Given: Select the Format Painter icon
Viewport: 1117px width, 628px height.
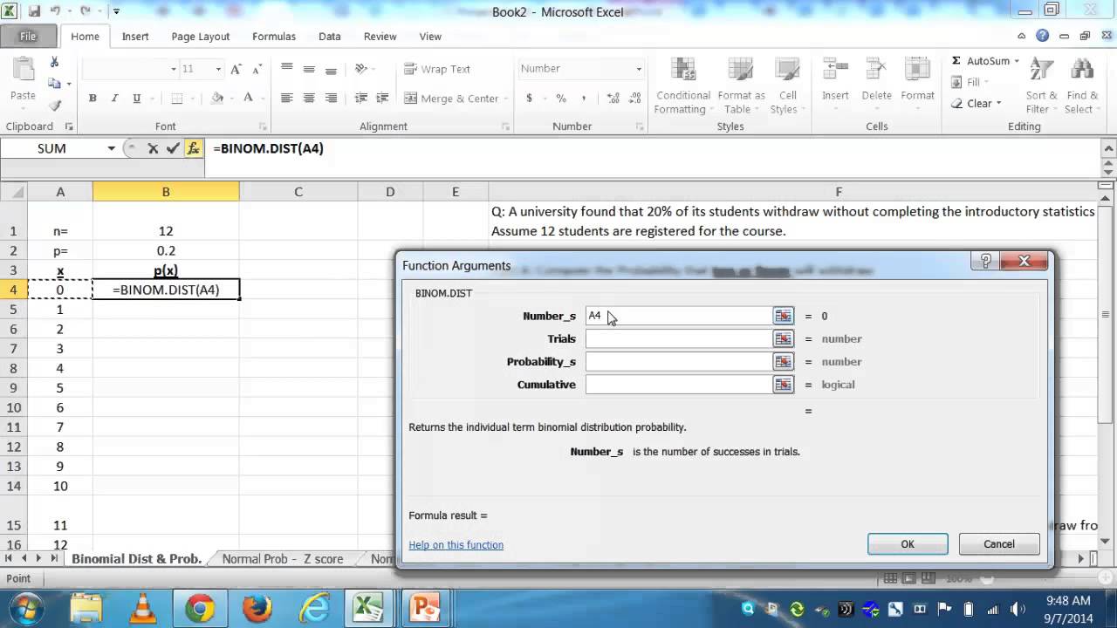Looking at the screenshot, I should click(x=54, y=105).
